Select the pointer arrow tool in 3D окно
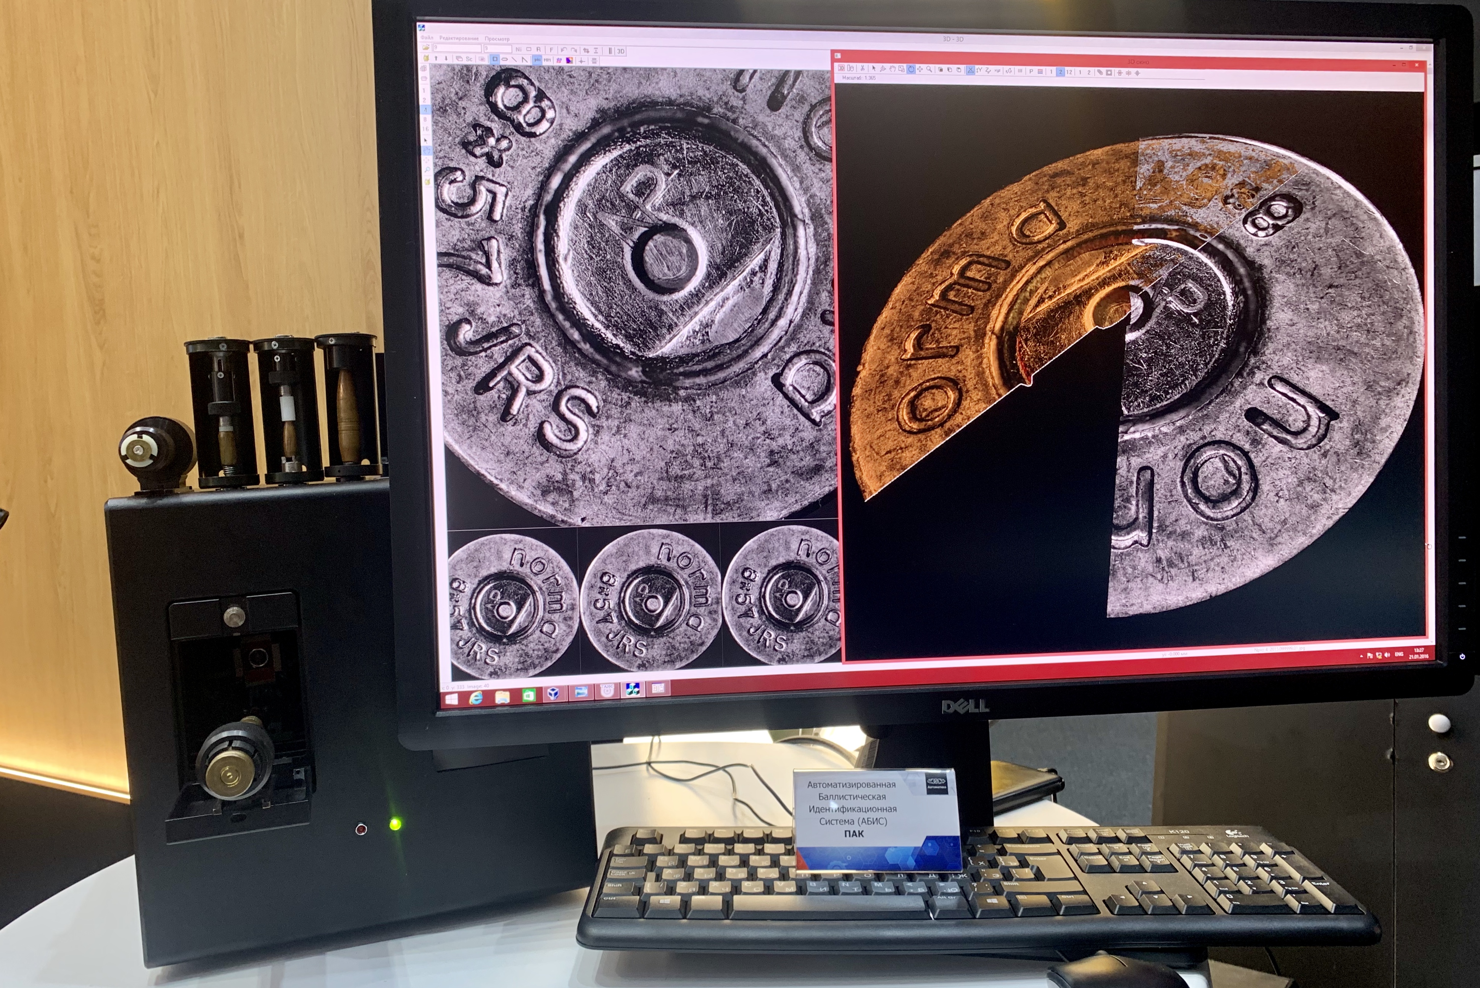Viewport: 1480px width, 988px height. [874, 69]
